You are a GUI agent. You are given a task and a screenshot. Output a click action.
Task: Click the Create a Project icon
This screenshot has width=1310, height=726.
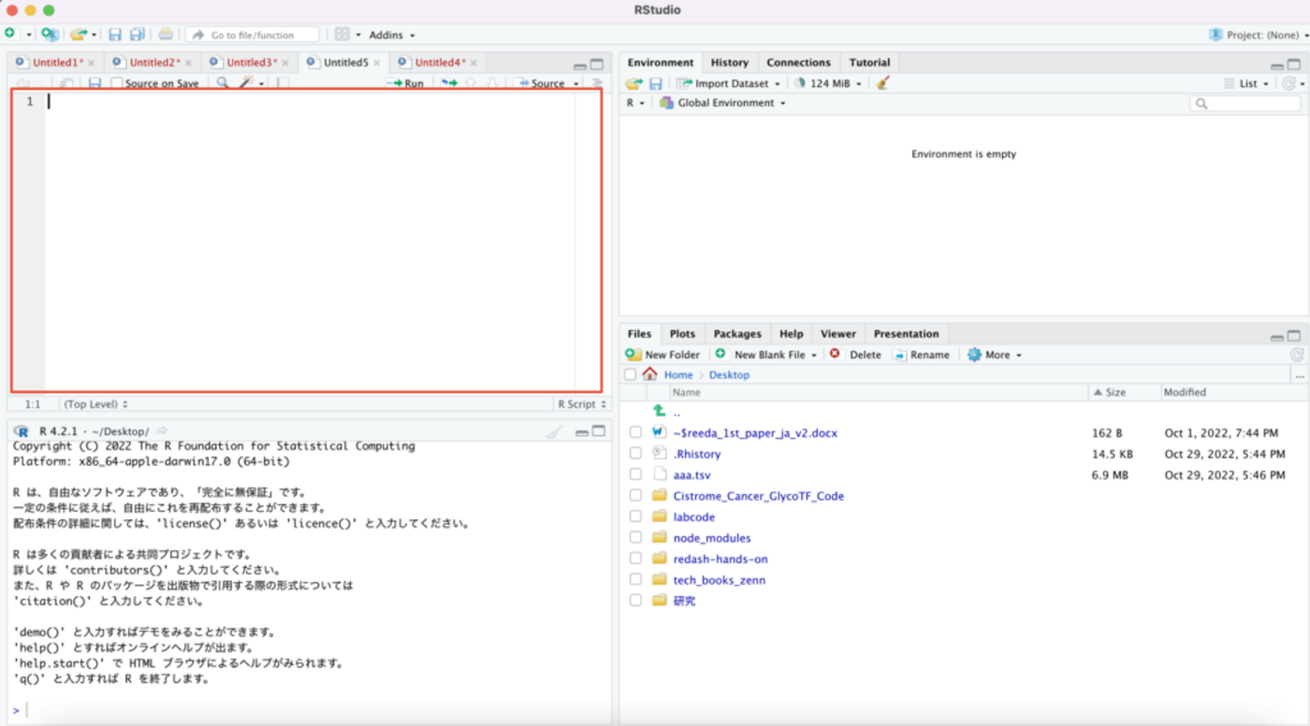pyautogui.click(x=50, y=35)
